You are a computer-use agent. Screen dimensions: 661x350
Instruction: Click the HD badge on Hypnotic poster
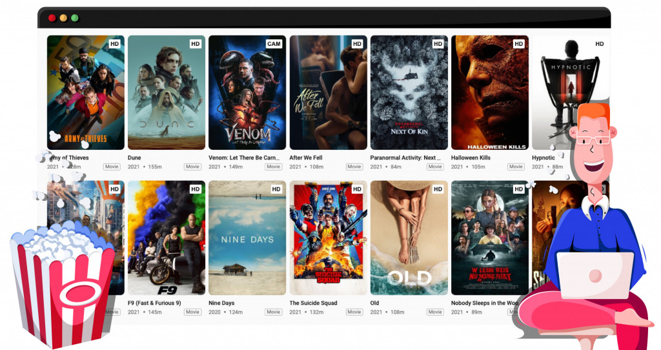coord(600,44)
